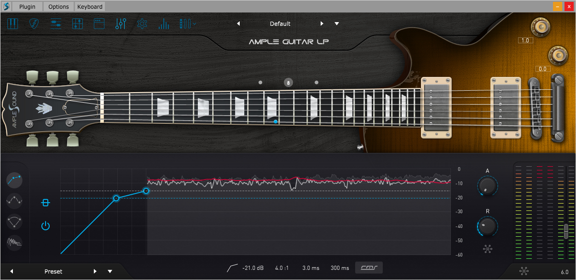Expand the chevron beside the strings view icon

pos(195,23)
